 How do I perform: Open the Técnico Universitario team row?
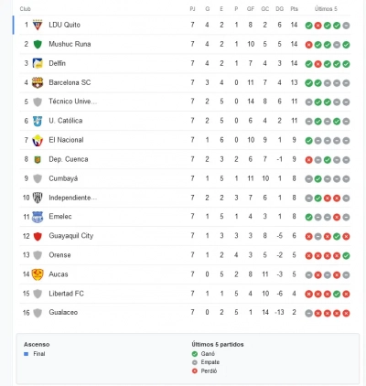tap(185, 102)
